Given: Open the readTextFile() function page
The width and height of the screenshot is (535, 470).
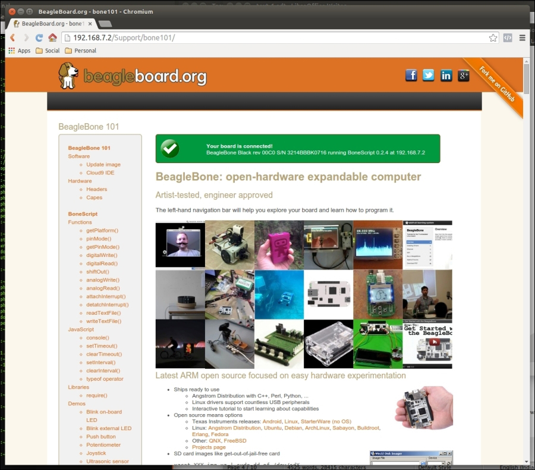Looking at the screenshot, I should [103, 313].
